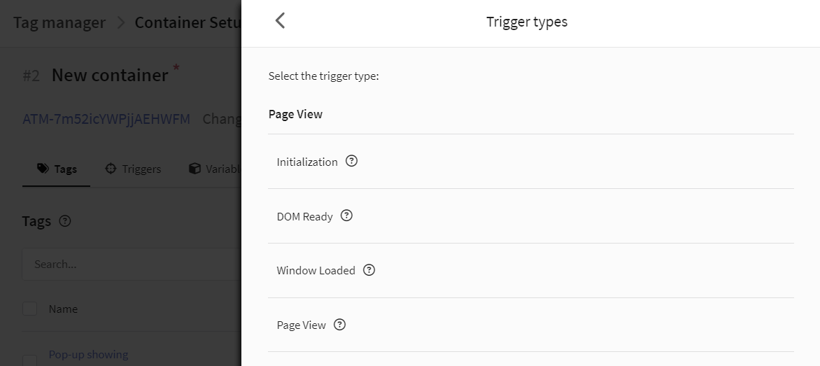Image resolution: width=820 pixels, height=366 pixels.
Task: Pick the Window Loaded trigger type
Action: click(531, 270)
